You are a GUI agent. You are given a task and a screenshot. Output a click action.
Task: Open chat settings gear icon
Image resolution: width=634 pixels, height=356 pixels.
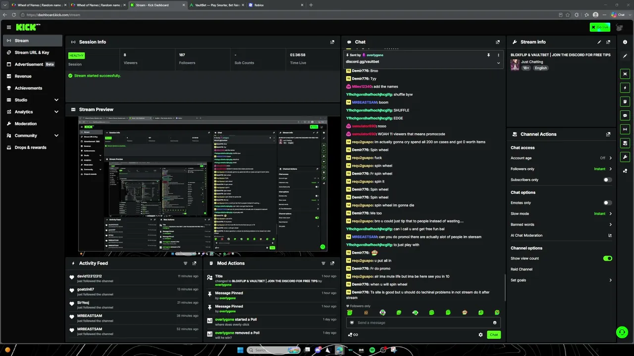tap(480, 335)
